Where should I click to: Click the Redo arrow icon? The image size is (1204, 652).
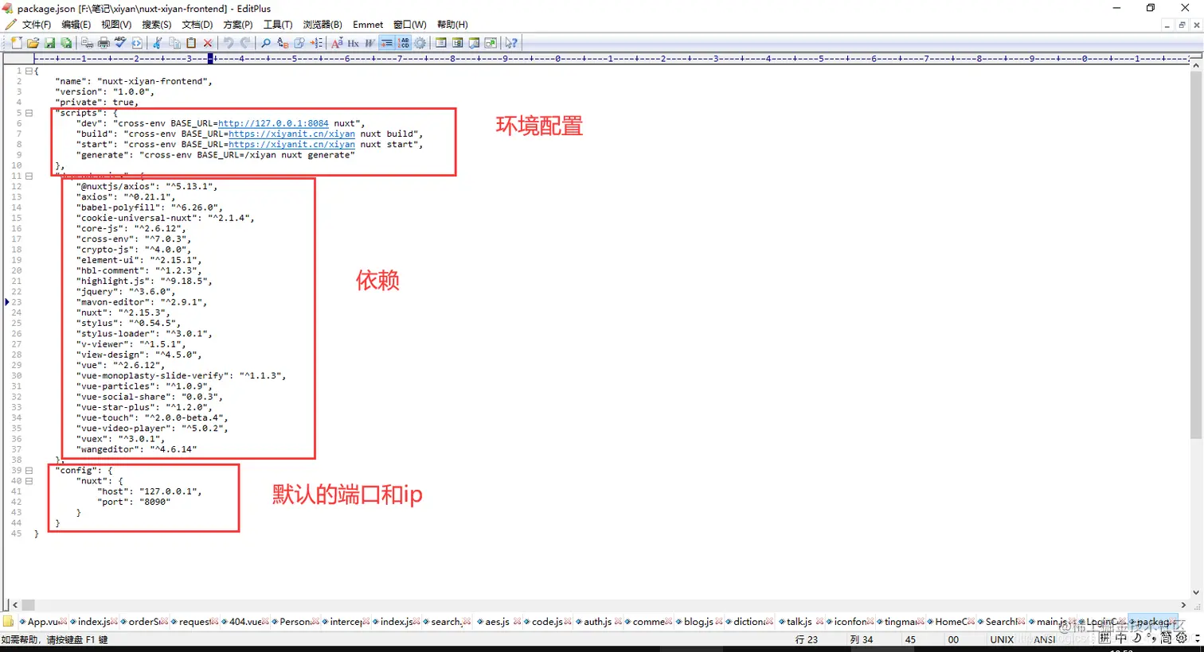click(x=245, y=43)
